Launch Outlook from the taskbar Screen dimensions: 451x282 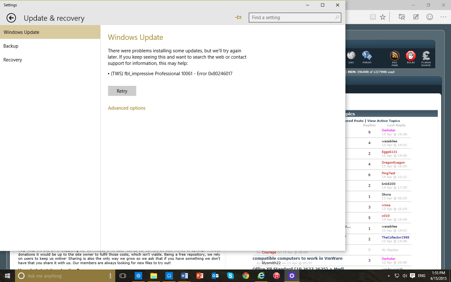coord(215,276)
